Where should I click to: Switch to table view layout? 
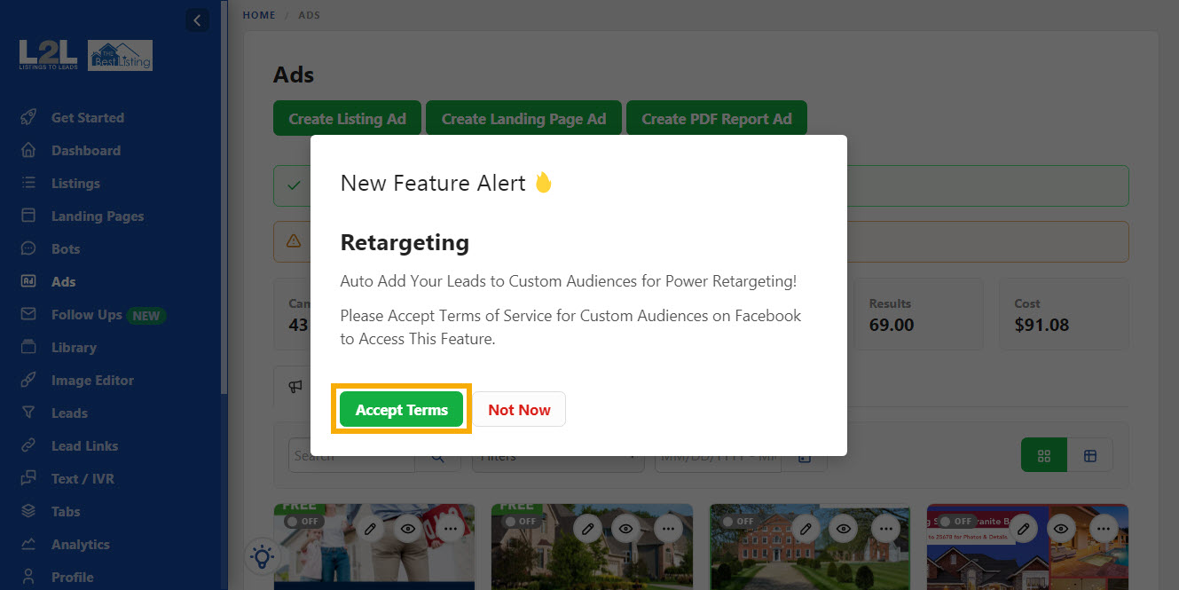pos(1090,456)
